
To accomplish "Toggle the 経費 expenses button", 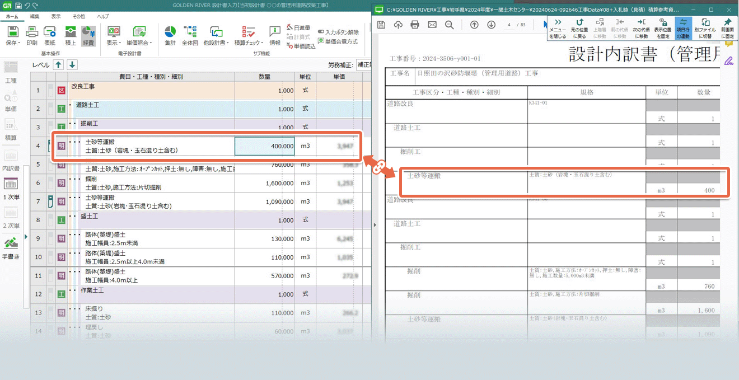I will tap(88, 35).
